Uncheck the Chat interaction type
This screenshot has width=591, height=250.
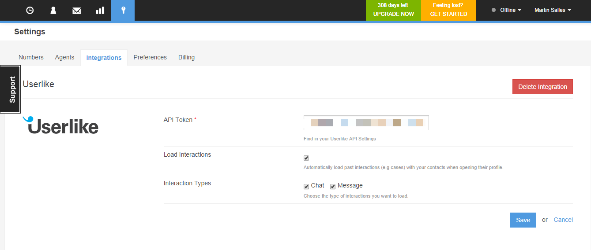coord(306,186)
